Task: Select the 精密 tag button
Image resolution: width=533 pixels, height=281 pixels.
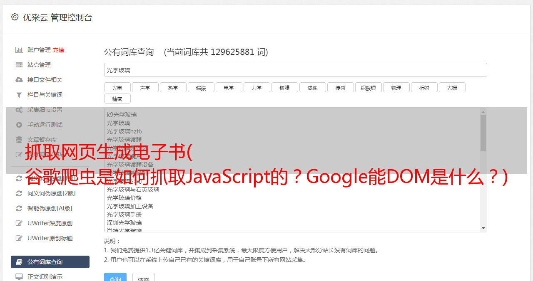Action: click(117, 99)
